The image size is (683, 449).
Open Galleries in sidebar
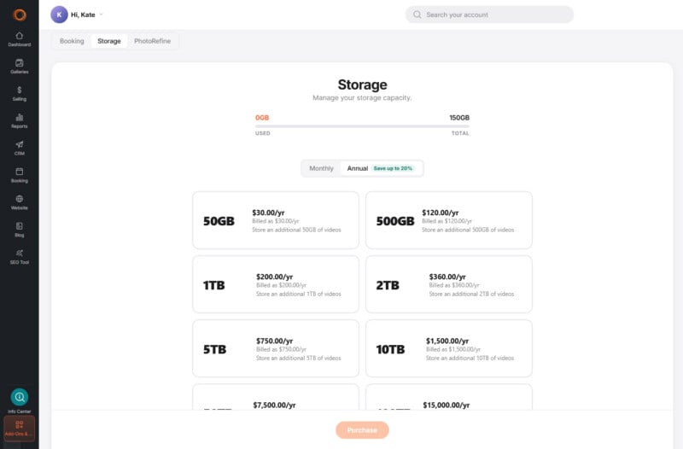tap(19, 67)
